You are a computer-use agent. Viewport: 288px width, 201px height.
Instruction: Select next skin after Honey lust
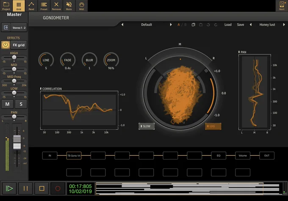click(x=284, y=25)
